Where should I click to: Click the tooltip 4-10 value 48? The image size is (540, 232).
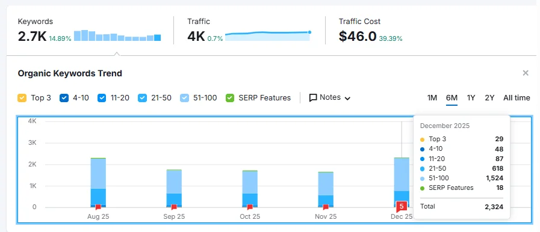pyautogui.click(x=499, y=149)
